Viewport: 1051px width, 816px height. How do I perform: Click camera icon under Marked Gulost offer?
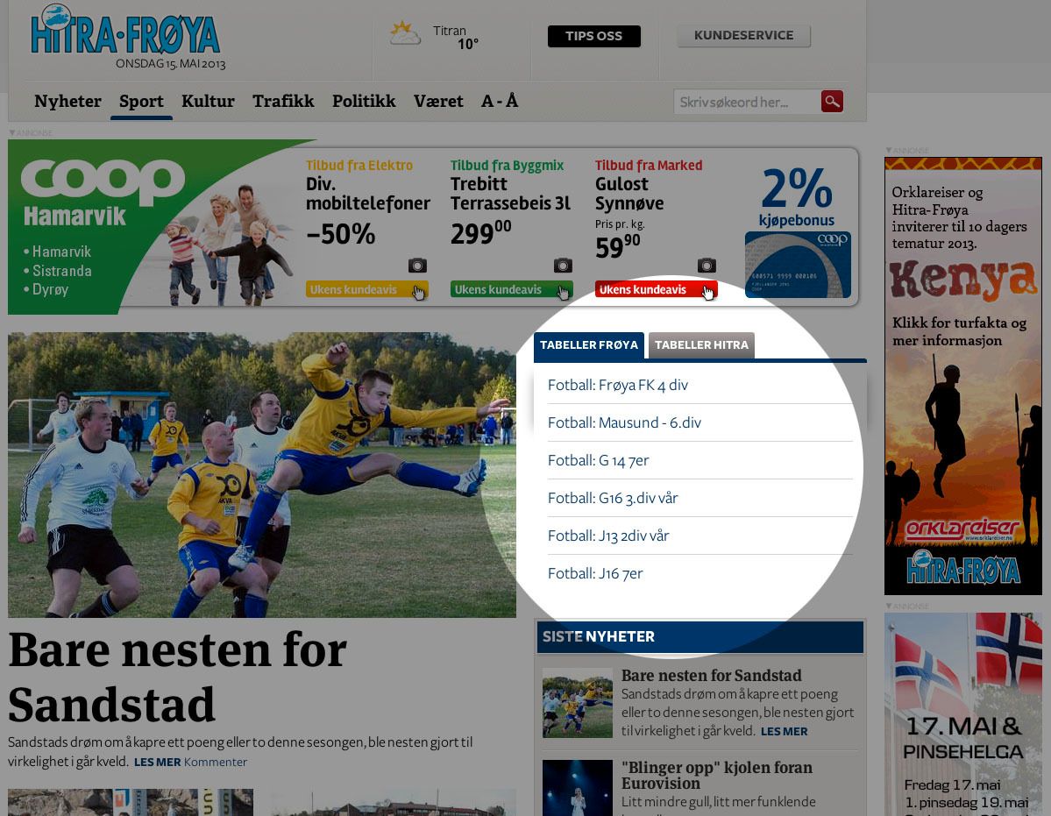707,266
